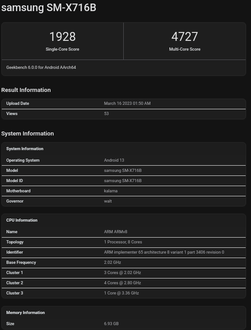Screen dimensions: 251x330
Task: Click the Single-Core Score label
Action: point(63,49)
